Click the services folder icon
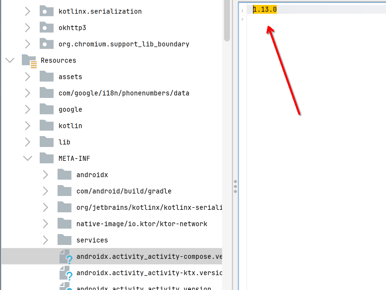The height and width of the screenshot is (290, 386). [64, 240]
